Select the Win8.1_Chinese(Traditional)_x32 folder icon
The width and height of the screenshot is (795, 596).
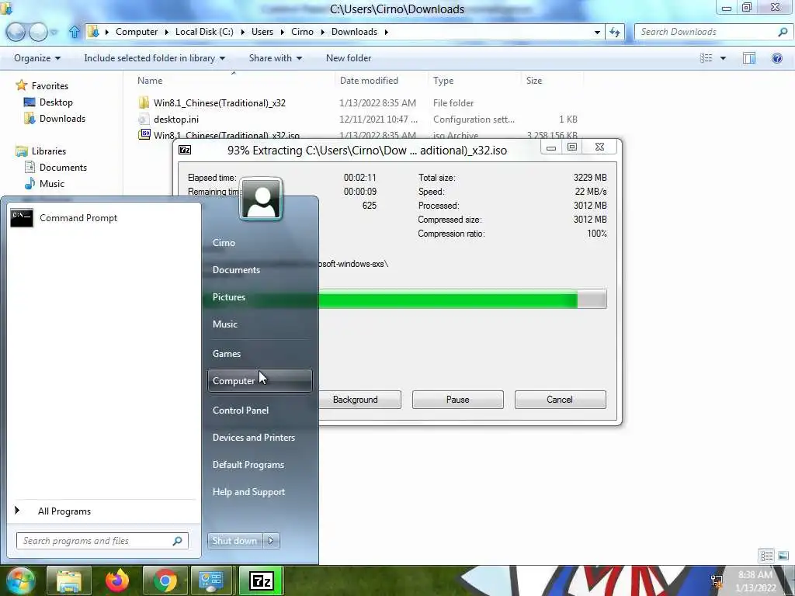(144, 103)
